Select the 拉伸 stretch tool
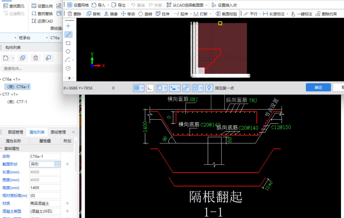This screenshot has width=344, height=218. click(x=163, y=14)
